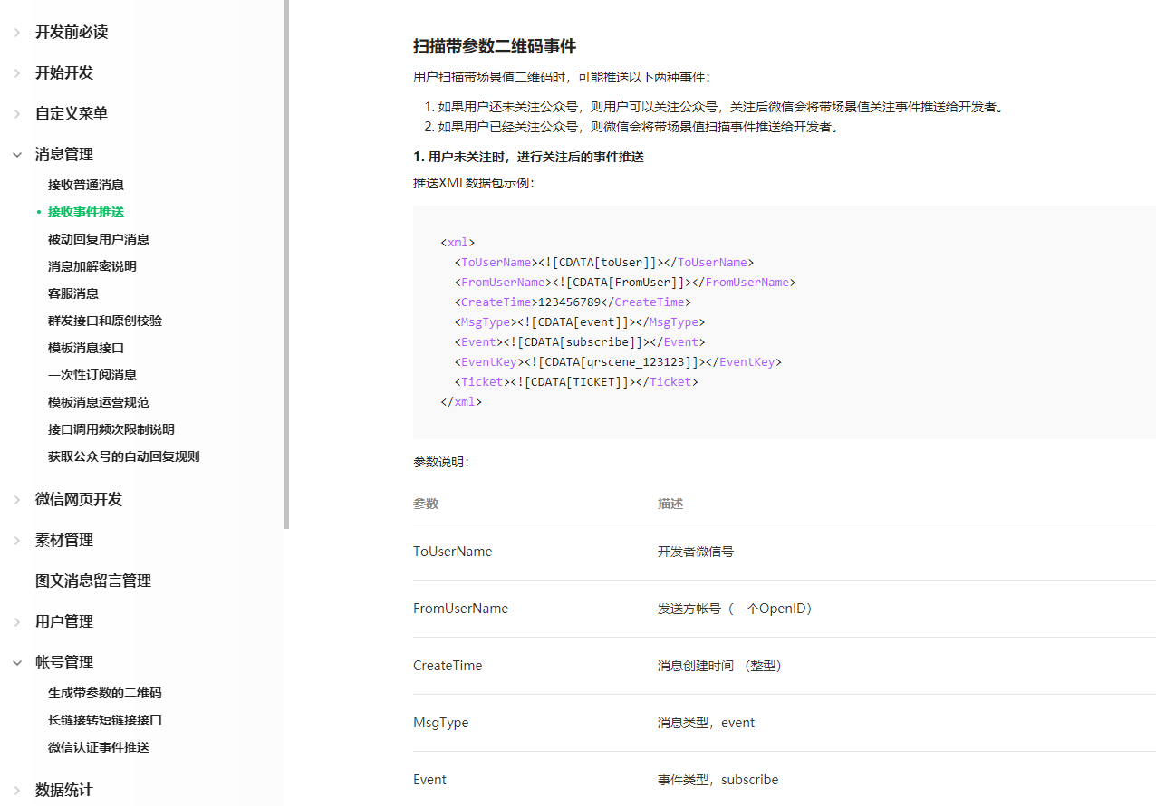This screenshot has height=806, width=1156.
Task: Open 接口调用频次限制说明 page
Action: (x=111, y=429)
